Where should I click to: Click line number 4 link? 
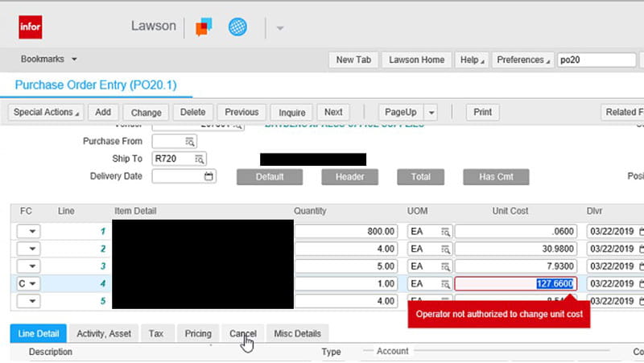click(103, 284)
